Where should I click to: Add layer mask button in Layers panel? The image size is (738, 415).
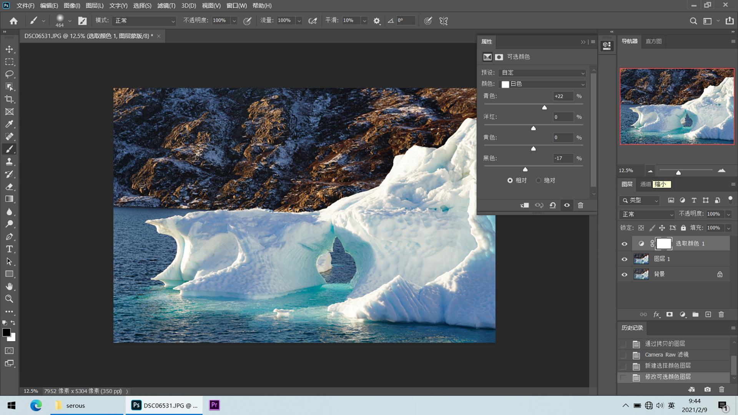(x=669, y=314)
